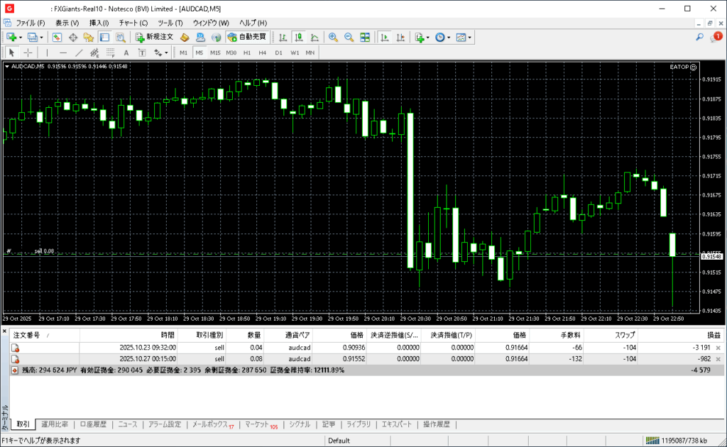
Task: Click the New Order (新規注文) button
Action: point(154,37)
